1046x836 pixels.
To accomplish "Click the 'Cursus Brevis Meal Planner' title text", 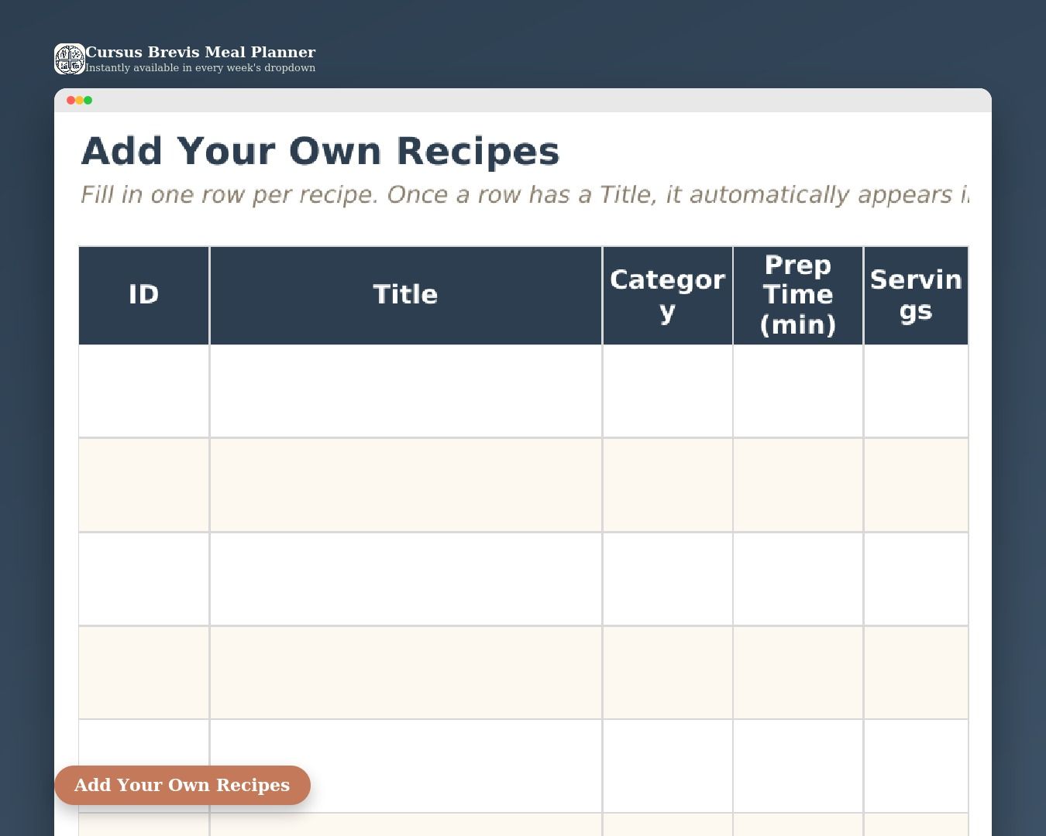I will pos(200,52).
